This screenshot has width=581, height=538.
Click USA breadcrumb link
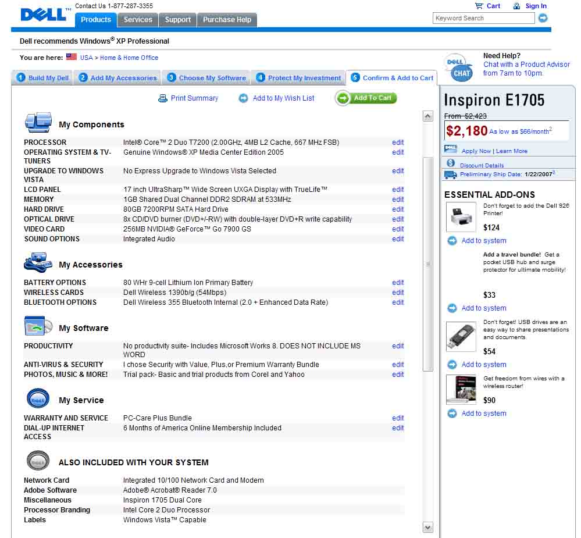point(86,58)
